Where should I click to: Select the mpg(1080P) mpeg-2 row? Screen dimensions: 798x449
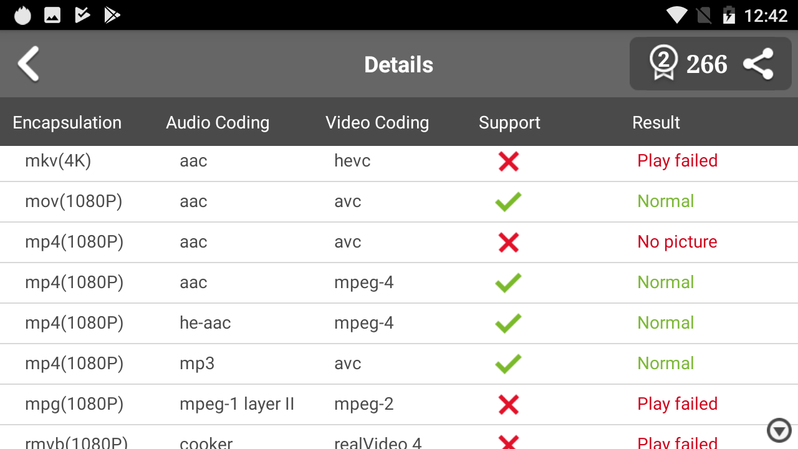click(363, 404)
